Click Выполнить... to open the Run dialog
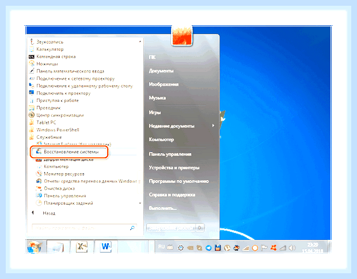The height and width of the screenshot is (279, 357). click(163, 208)
